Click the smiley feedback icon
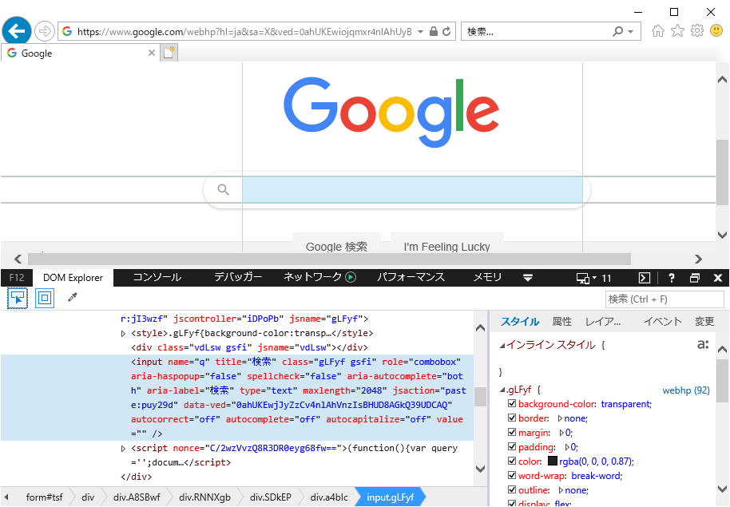This screenshot has width=730, height=507. coord(716,30)
